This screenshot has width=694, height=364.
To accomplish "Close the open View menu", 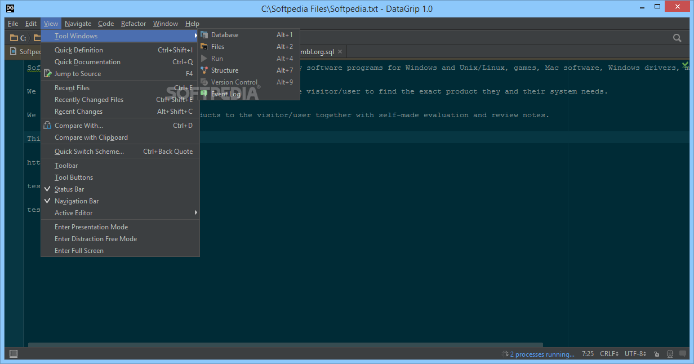I will [51, 24].
